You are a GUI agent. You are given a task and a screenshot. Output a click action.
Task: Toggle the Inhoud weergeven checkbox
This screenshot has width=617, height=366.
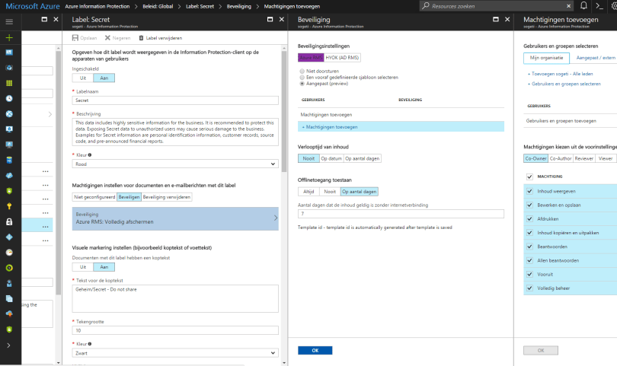click(x=529, y=191)
